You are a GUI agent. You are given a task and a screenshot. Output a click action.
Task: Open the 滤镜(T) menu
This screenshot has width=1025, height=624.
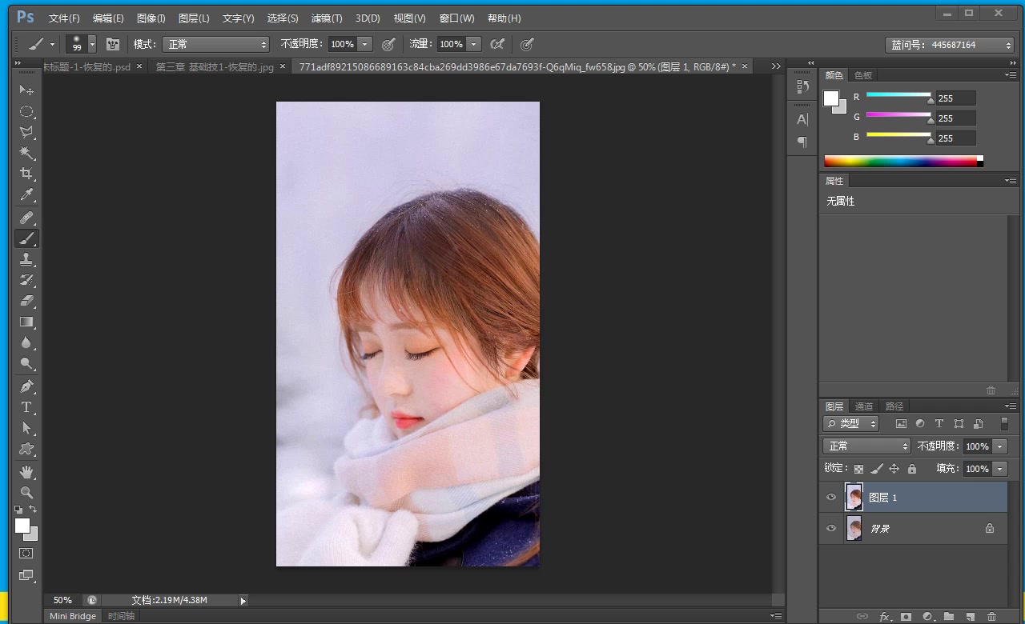(x=326, y=18)
